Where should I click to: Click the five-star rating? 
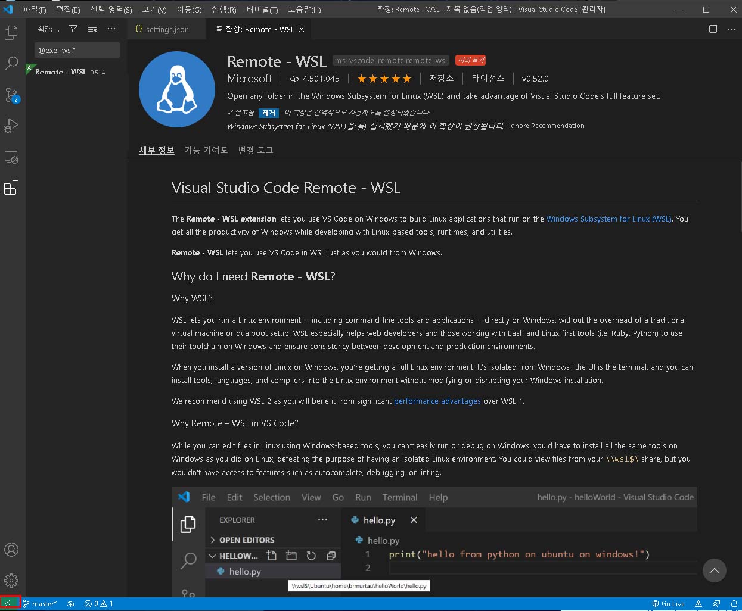click(x=384, y=79)
